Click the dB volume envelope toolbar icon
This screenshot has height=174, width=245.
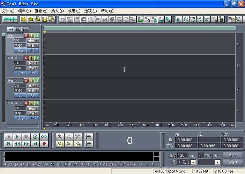178,19
